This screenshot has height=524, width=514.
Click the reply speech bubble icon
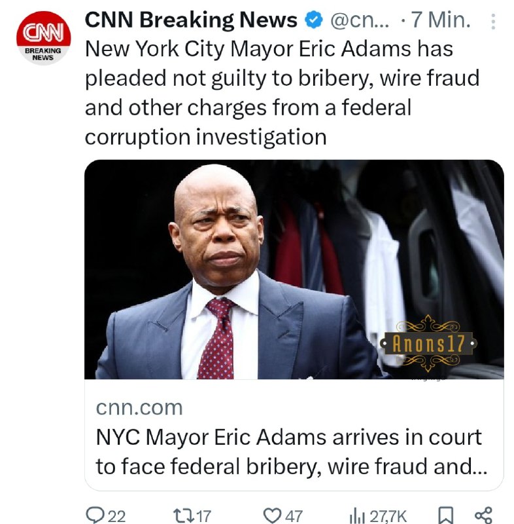[95, 515]
